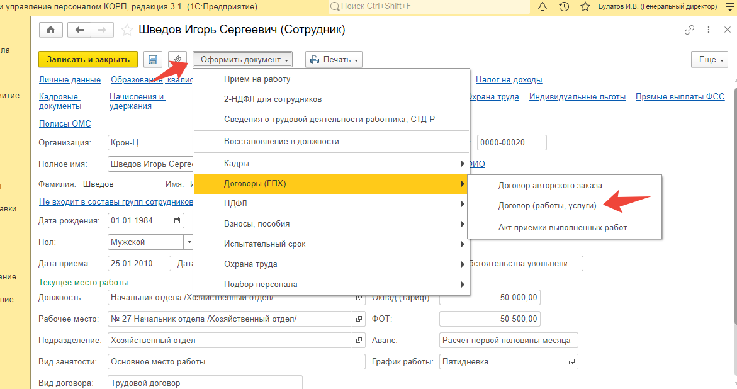Add the employee card to favorites with star icon

coord(127,30)
